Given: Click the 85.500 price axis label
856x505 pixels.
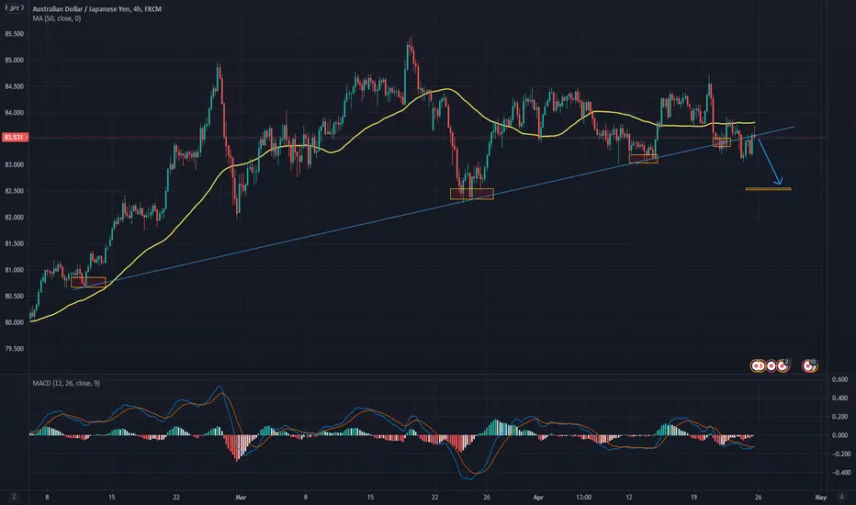Looking at the screenshot, I should (14, 34).
